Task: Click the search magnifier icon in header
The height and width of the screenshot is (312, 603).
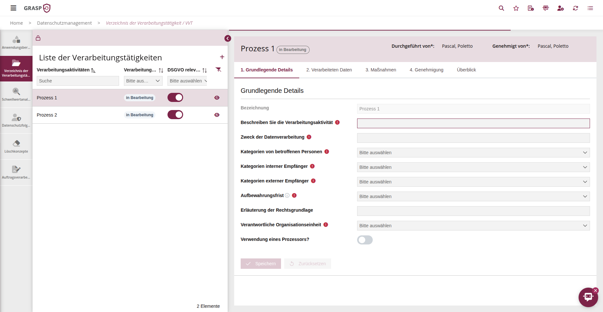Action: (501, 8)
